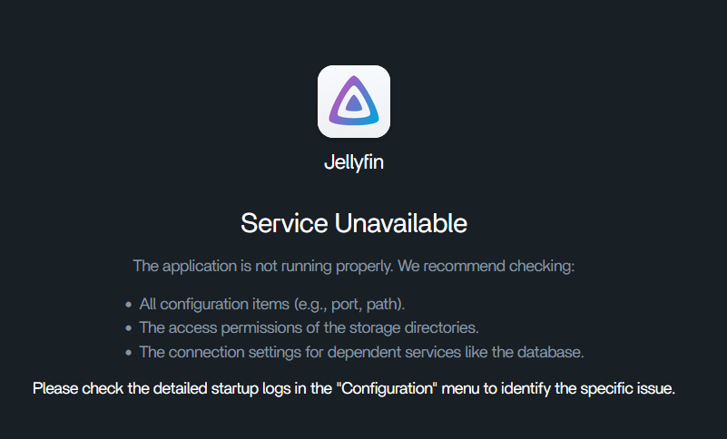Click the words "startup logs" in the notice

pyautogui.click(x=258, y=389)
